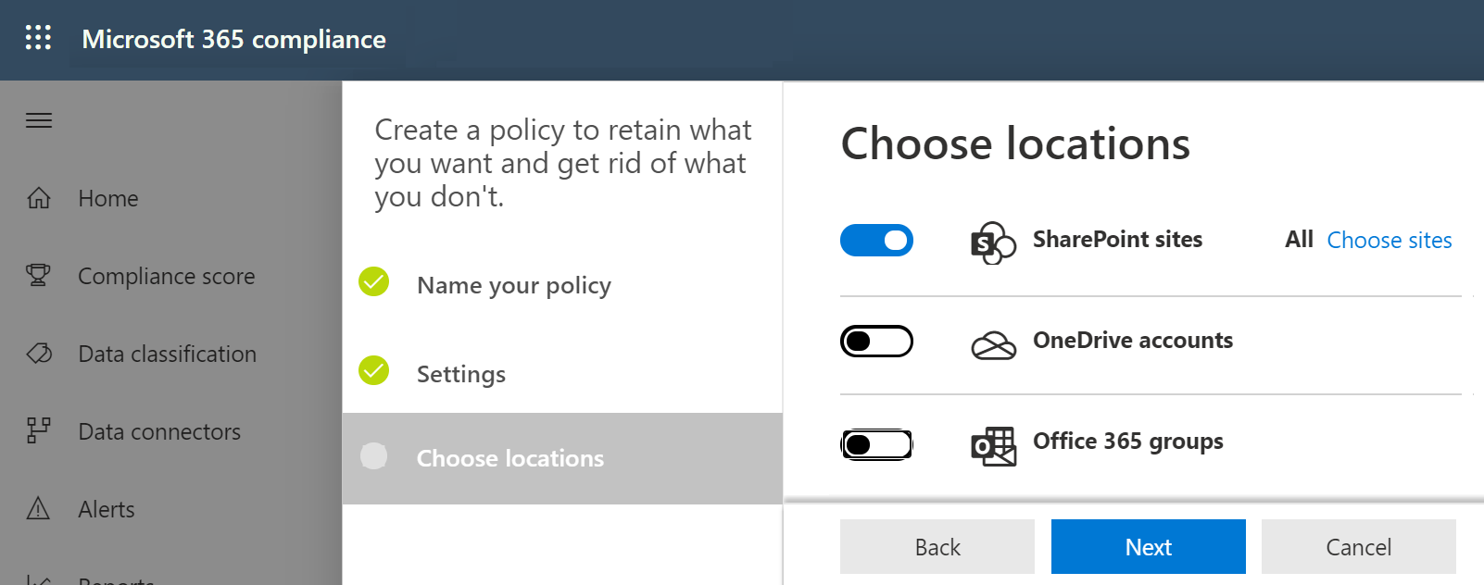The width and height of the screenshot is (1484, 585).
Task: Click the Home icon in the sidebar
Action: pos(38,198)
